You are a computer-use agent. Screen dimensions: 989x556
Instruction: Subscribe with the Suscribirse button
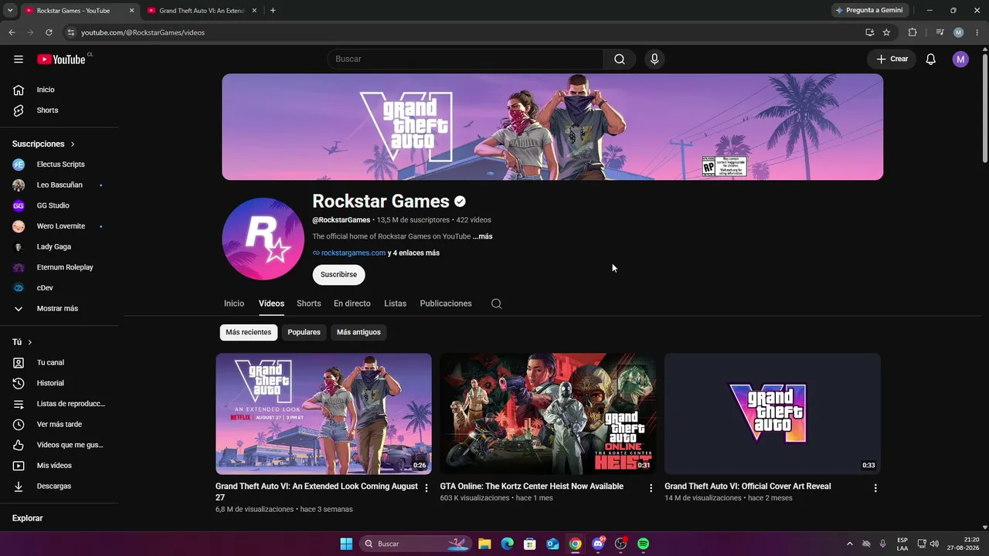[338, 275]
